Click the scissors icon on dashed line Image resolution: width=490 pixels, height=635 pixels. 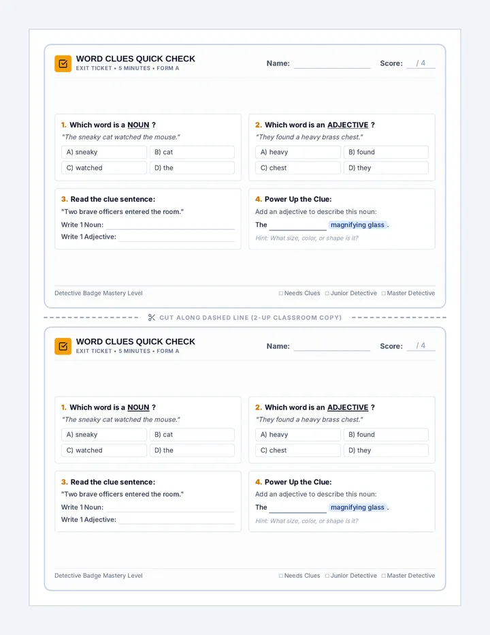tap(152, 317)
